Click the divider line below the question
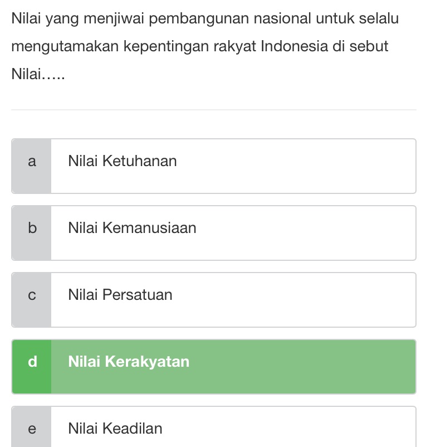This screenshot has width=421, height=447. tap(212, 109)
